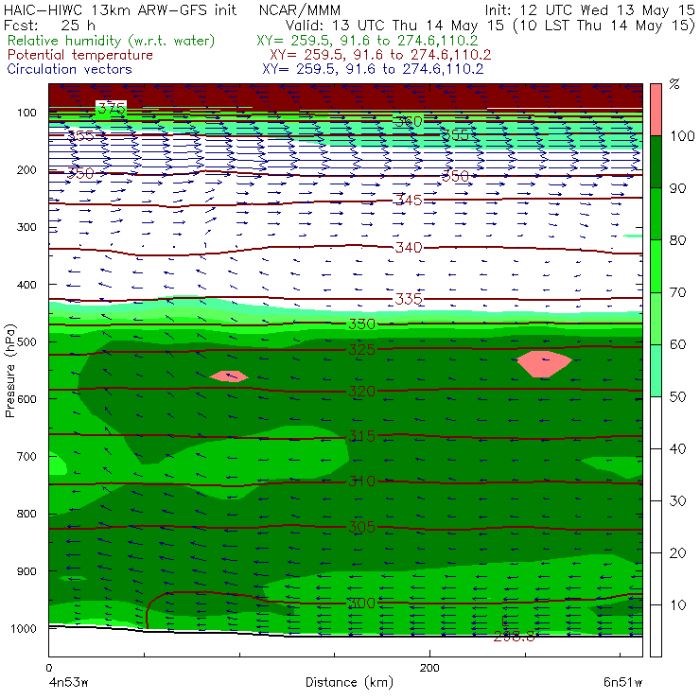Click the 1000 hPa pressure axis tick label
The width and height of the screenshot is (700, 700).
pos(24,628)
